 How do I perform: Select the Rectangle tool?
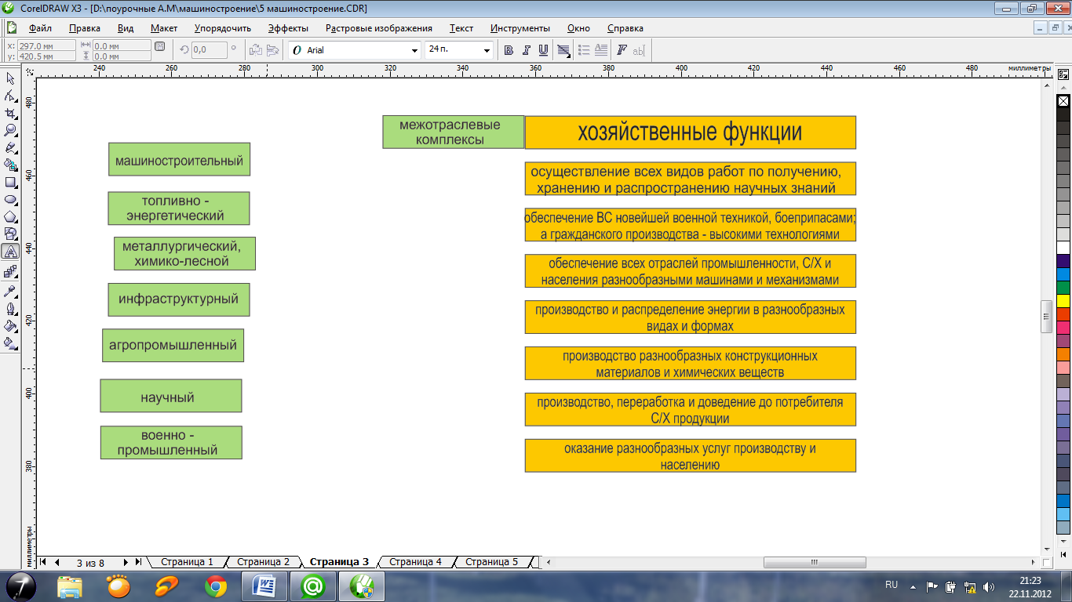pyautogui.click(x=11, y=182)
